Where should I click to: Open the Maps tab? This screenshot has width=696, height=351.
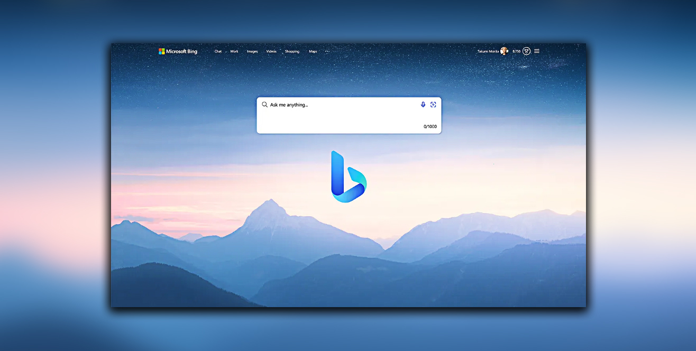click(x=313, y=51)
